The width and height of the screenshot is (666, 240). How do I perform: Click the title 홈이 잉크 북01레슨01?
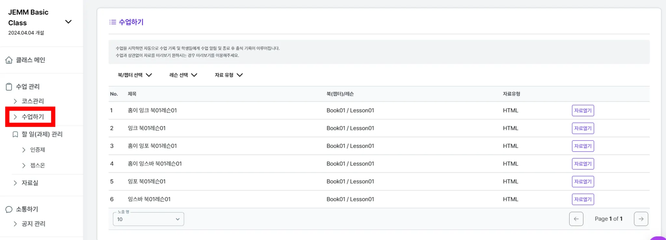click(x=152, y=111)
